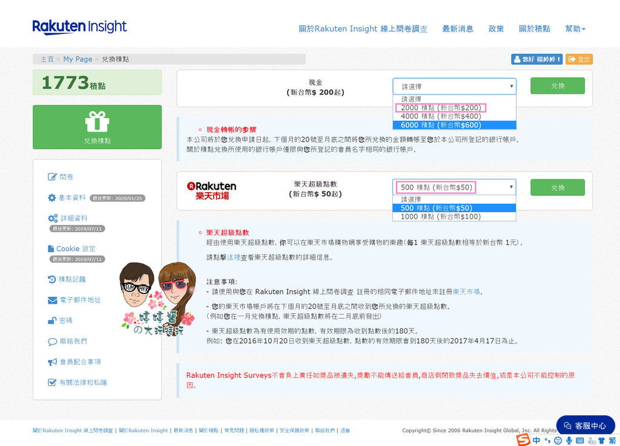Image resolution: width=620 pixels, height=446 pixels.
Task: Open 常見問題 in the footer
Action: click(234, 431)
